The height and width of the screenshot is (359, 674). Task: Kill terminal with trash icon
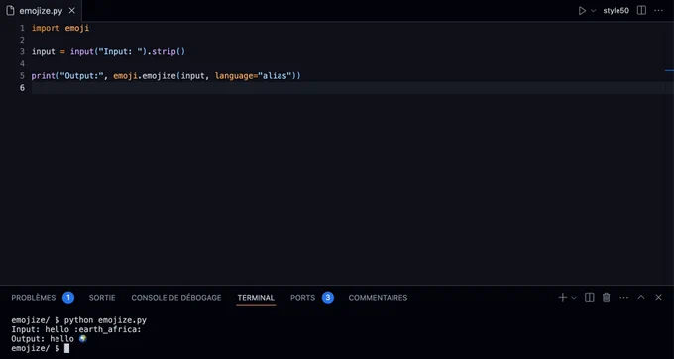click(x=606, y=298)
